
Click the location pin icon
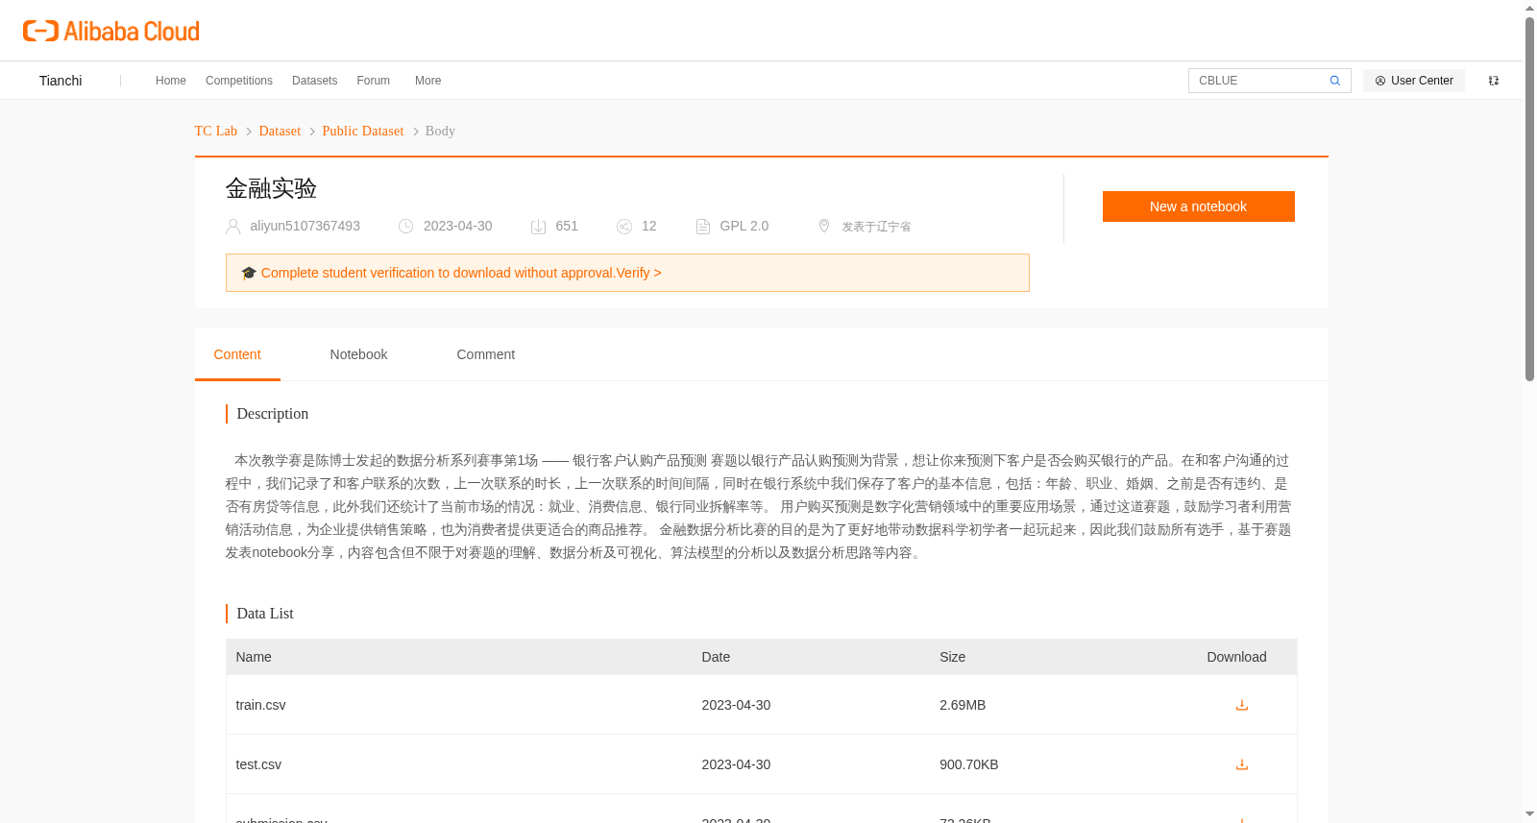click(x=824, y=226)
